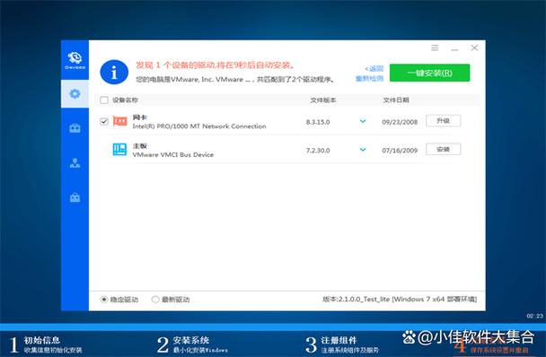Close the driver installer window
This screenshot has width=546, height=357.
click(474, 48)
